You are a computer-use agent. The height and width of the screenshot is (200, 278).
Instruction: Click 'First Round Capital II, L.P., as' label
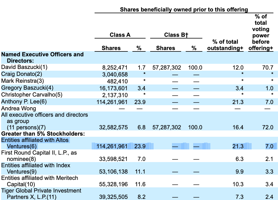pos(39,153)
